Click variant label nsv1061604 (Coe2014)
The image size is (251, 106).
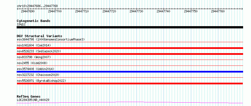[x=34, y=45]
